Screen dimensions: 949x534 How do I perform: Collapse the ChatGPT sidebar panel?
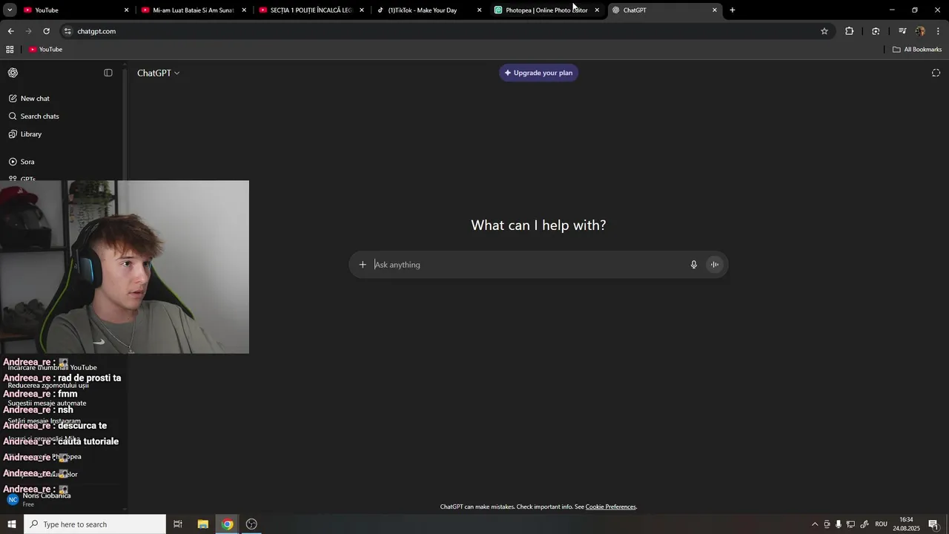pos(108,73)
